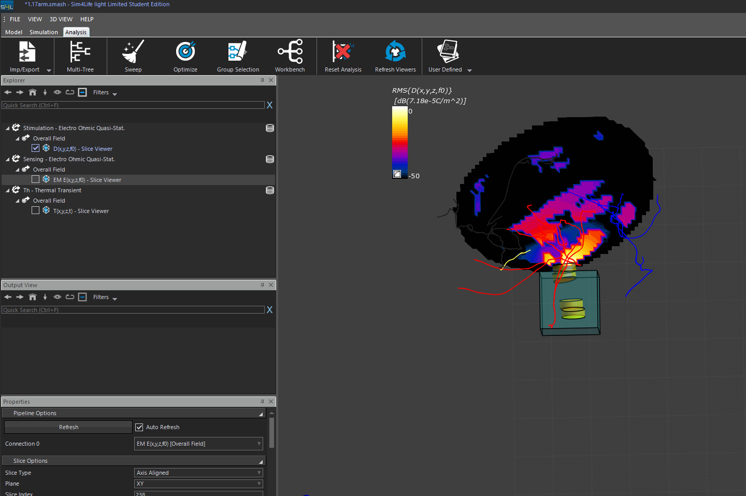Click database icon on Sensing row
Image resolution: width=746 pixels, height=496 pixels.
[x=270, y=159]
